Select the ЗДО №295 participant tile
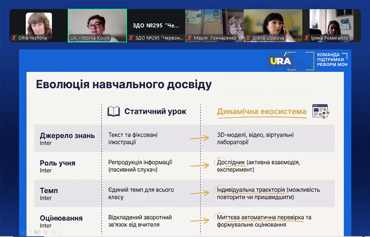The height and width of the screenshot is (237, 370). pyautogui.click(x=156, y=25)
